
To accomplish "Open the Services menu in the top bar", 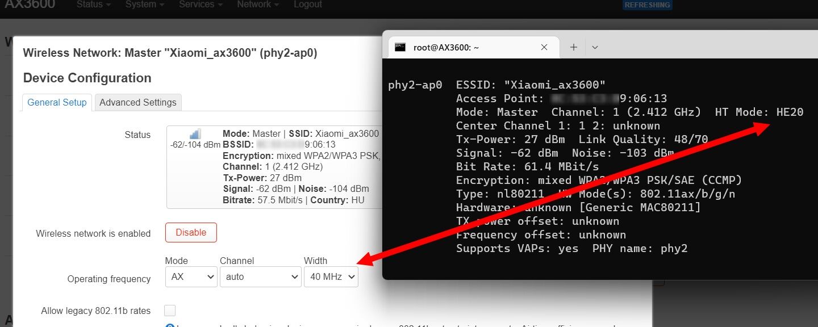I will click(x=200, y=5).
